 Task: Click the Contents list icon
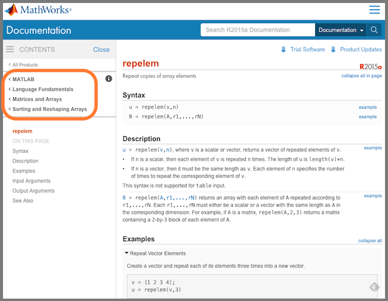click(x=10, y=50)
